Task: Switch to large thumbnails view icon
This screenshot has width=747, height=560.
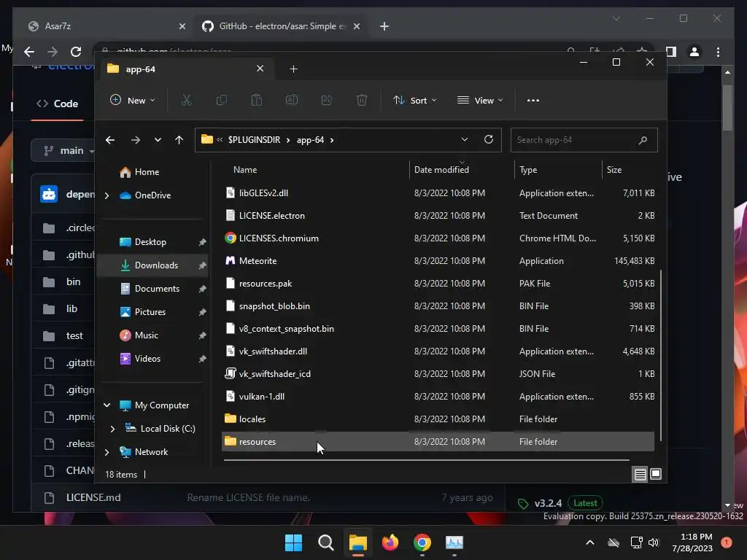Action: pyautogui.click(x=656, y=474)
